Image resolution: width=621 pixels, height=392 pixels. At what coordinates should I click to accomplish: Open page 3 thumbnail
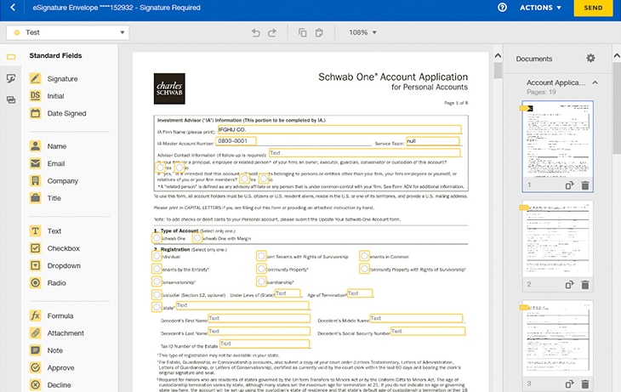pos(557,338)
